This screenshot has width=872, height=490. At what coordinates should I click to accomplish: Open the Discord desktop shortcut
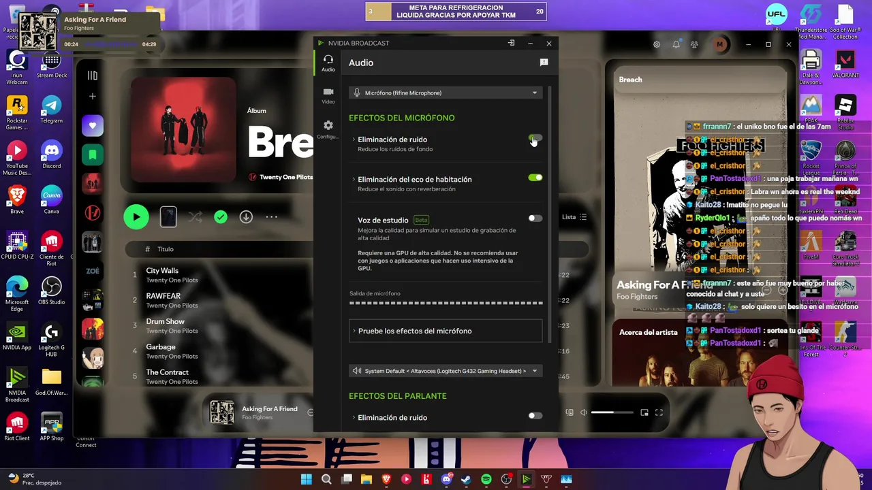coord(51,155)
